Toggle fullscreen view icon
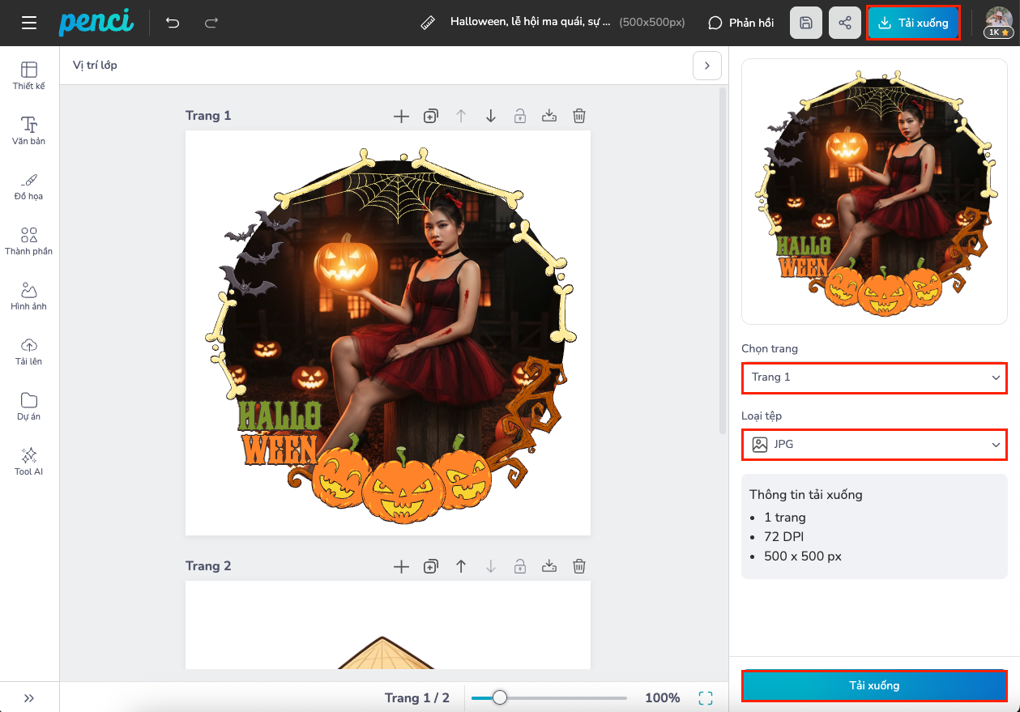Viewport: 1020px width, 712px height. tap(706, 697)
